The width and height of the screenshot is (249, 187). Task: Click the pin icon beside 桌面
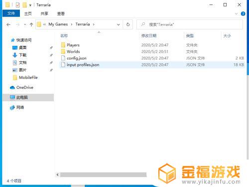pos(51,48)
